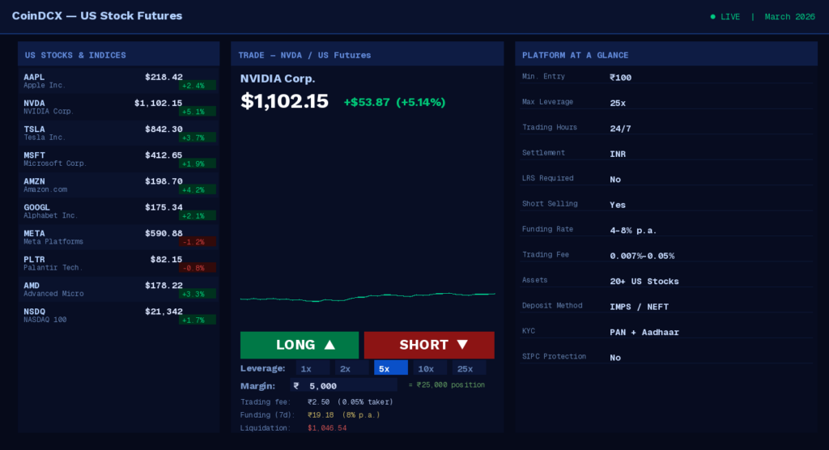Pick GOOGL Alphabet Inc. from stocks
829x450 pixels.
tap(118, 211)
